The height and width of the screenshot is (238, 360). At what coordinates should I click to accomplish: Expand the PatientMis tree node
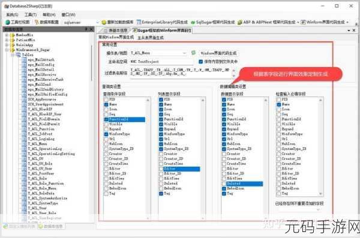tap(7, 40)
